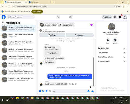130x104 pixels.
Task: Open TeazyWith's apartment conversation
Action: click(x=18, y=57)
